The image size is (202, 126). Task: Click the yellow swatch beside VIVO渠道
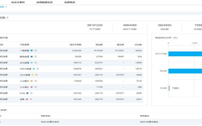pyautogui.click(x=33, y=75)
